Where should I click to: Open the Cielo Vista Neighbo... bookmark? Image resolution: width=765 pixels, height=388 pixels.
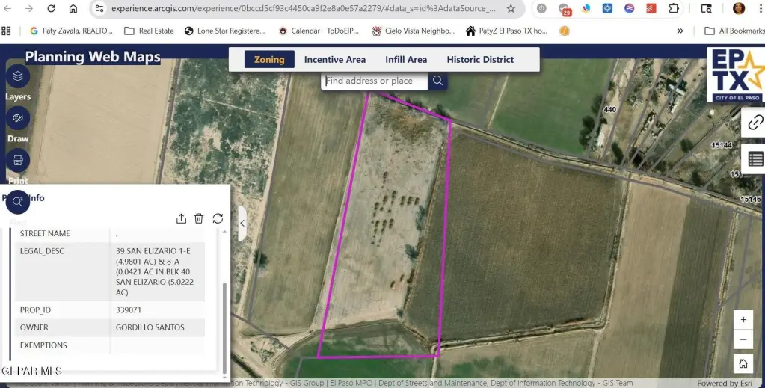pos(414,31)
